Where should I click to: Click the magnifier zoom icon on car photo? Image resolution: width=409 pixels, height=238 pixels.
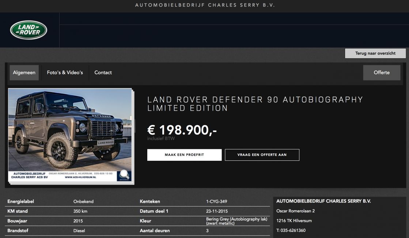coord(124,175)
